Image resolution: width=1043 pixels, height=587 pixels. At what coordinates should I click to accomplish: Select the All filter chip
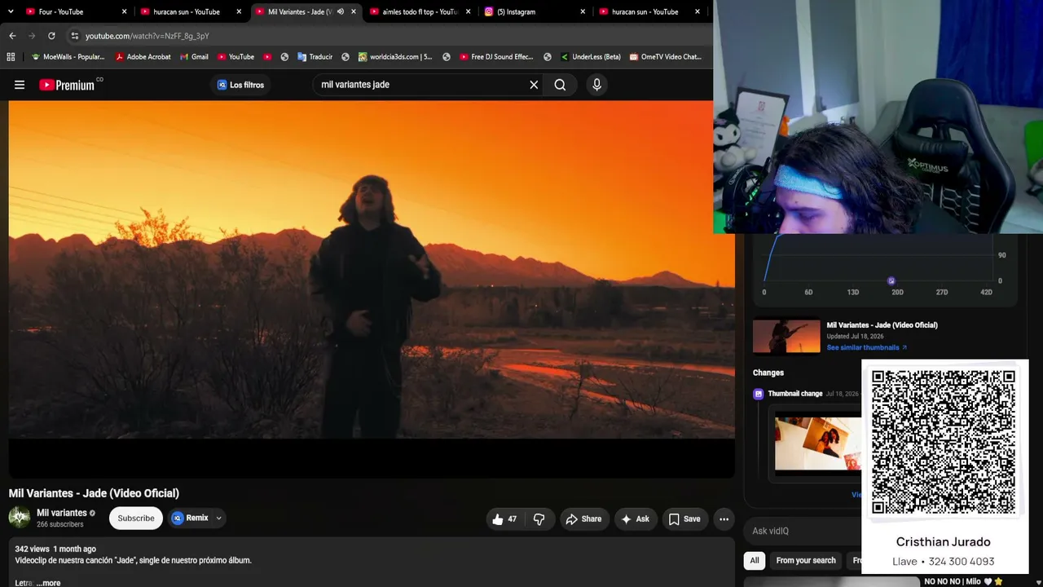click(x=755, y=560)
